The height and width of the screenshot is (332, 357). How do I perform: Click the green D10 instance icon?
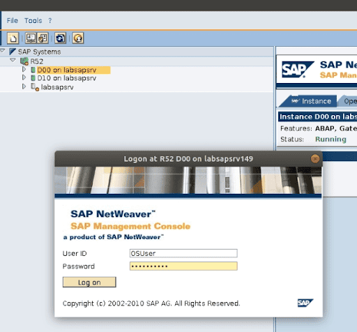click(x=33, y=78)
